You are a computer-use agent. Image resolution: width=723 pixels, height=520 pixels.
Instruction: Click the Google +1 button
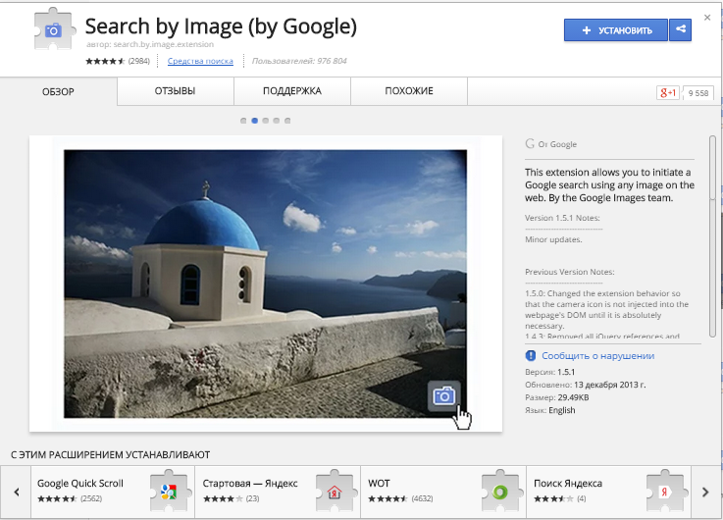pyautogui.click(x=668, y=92)
